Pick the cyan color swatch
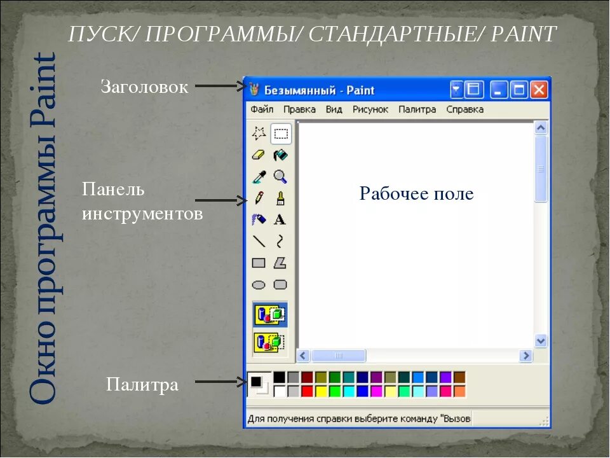The width and height of the screenshot is (610, 458). (349, 391)
